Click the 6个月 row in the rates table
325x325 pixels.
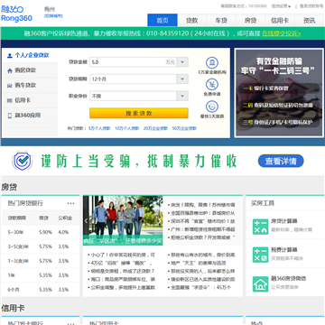coord(41,290)
